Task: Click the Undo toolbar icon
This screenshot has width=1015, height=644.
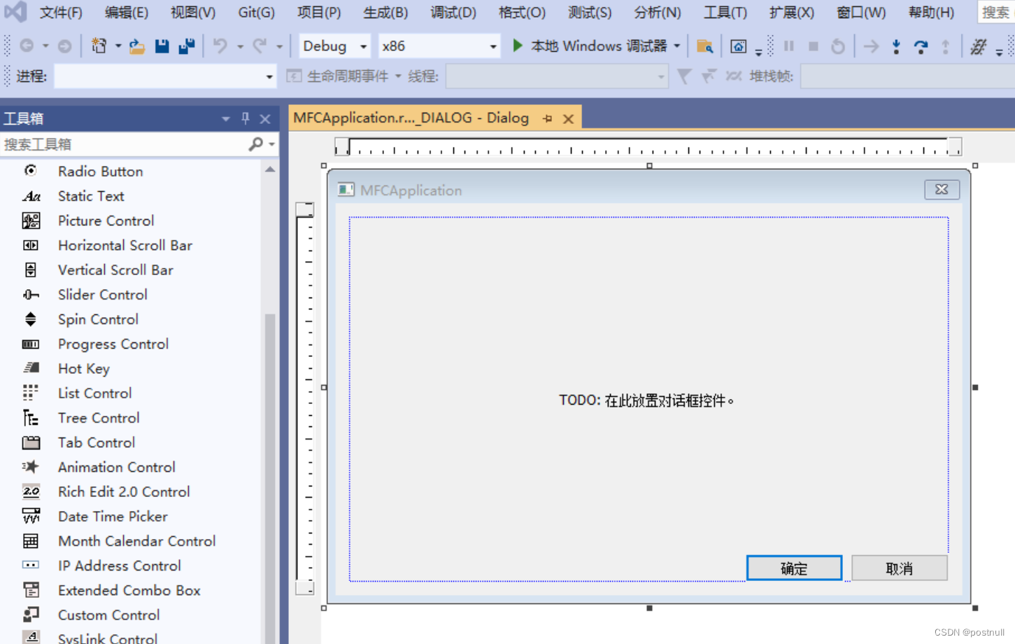Action: pyautogui.click(x=220, y=46)
